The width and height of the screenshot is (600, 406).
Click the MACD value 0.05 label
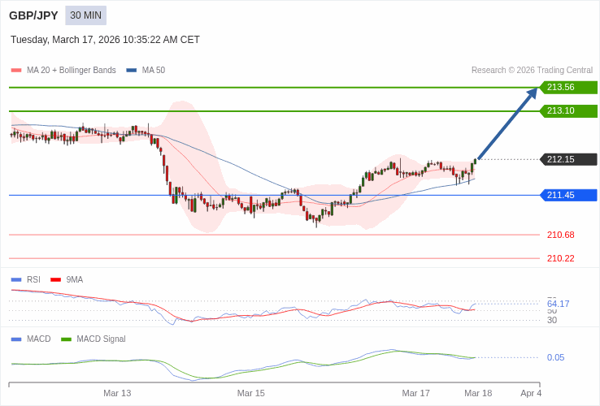555,357
